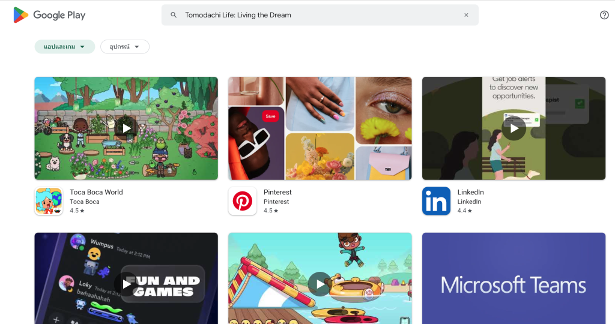Open the Toca Boca World title link
This screenshot has height=324, width=615.
(96, 192)
